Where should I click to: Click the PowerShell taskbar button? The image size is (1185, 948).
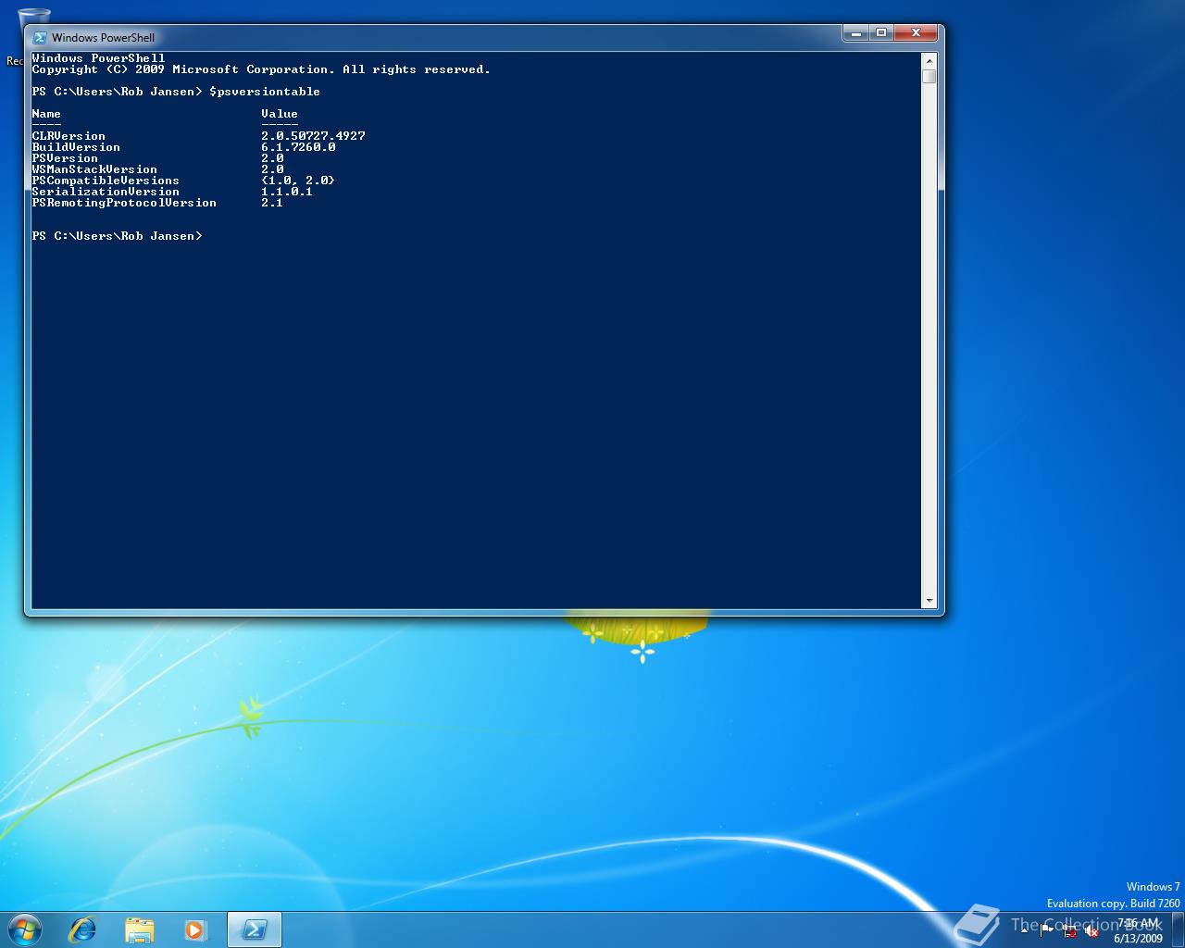[254, 929]
